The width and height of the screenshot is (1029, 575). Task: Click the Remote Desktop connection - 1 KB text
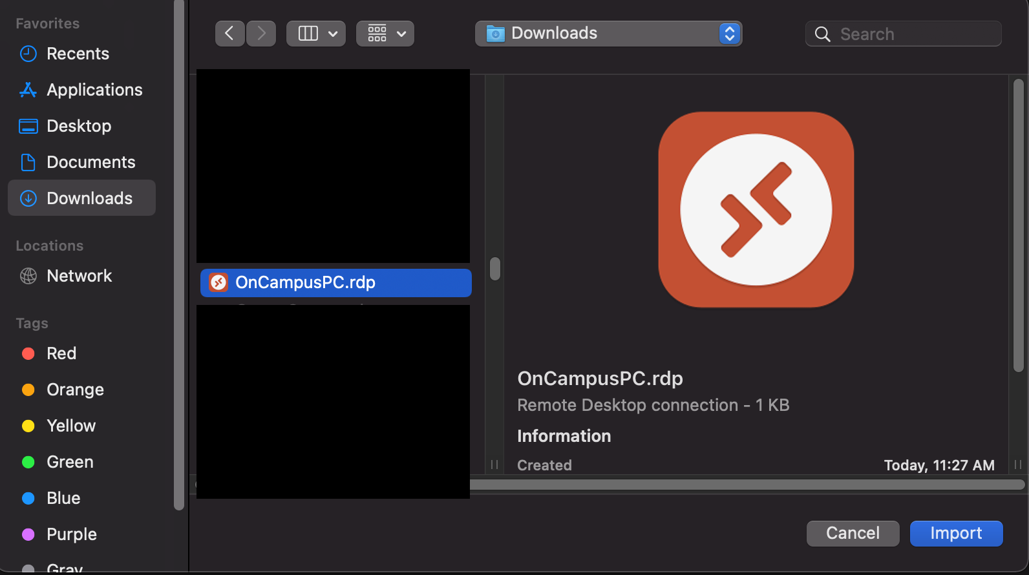coord(653,405)
